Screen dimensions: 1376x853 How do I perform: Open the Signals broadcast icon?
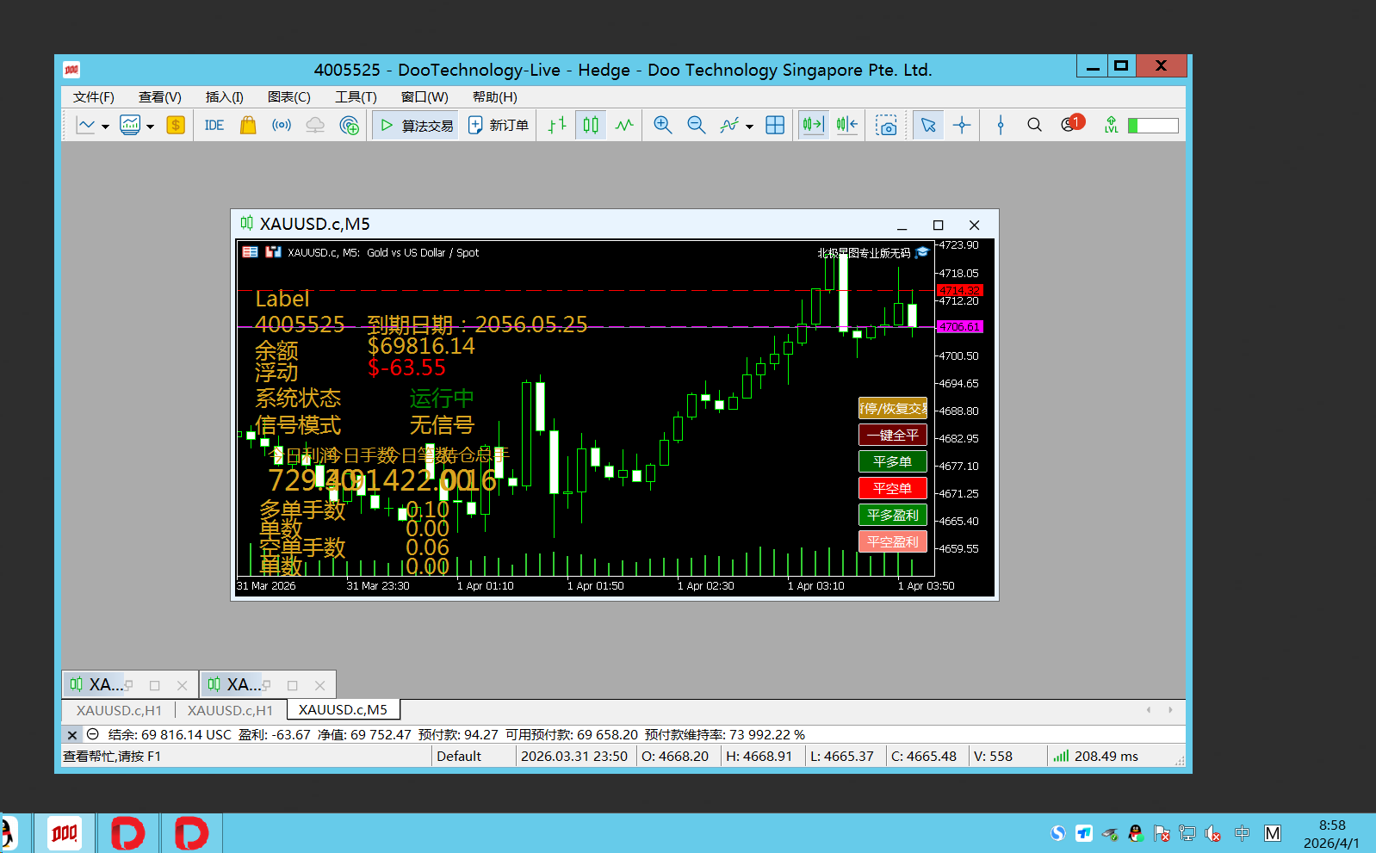282,126
